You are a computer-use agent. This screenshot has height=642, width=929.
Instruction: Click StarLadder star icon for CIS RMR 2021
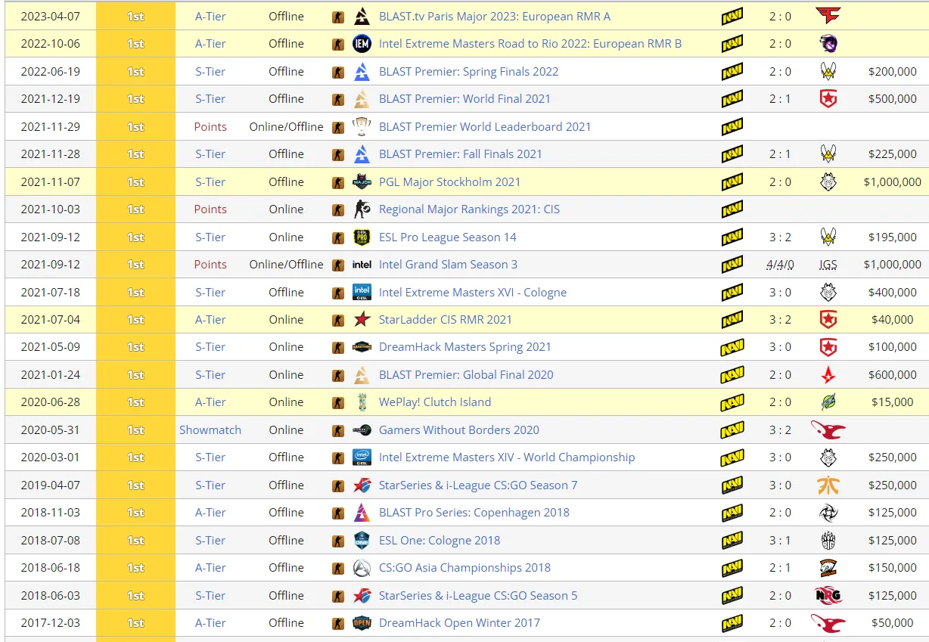tap(362, 319)
